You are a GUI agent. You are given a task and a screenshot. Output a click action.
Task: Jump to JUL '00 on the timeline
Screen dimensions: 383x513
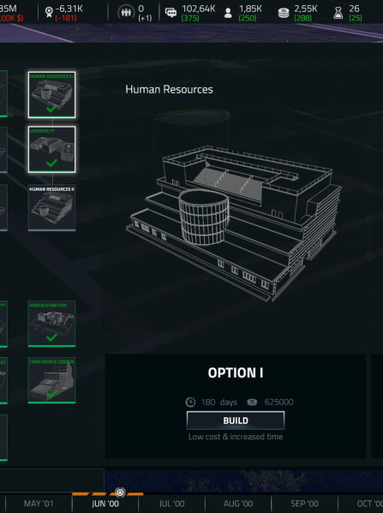pyautogui.click(x=172, y=504)
